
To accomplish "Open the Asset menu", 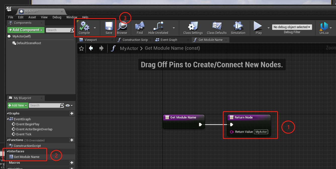I will 32,17.
